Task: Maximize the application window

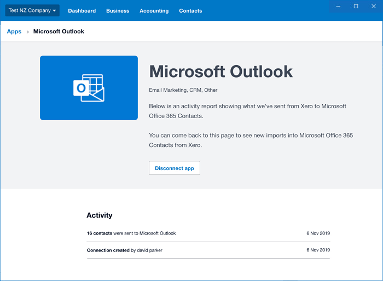Action: [356, 7]
